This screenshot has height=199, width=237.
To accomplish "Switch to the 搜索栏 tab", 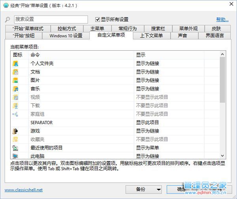I will [x=158, y=28].
